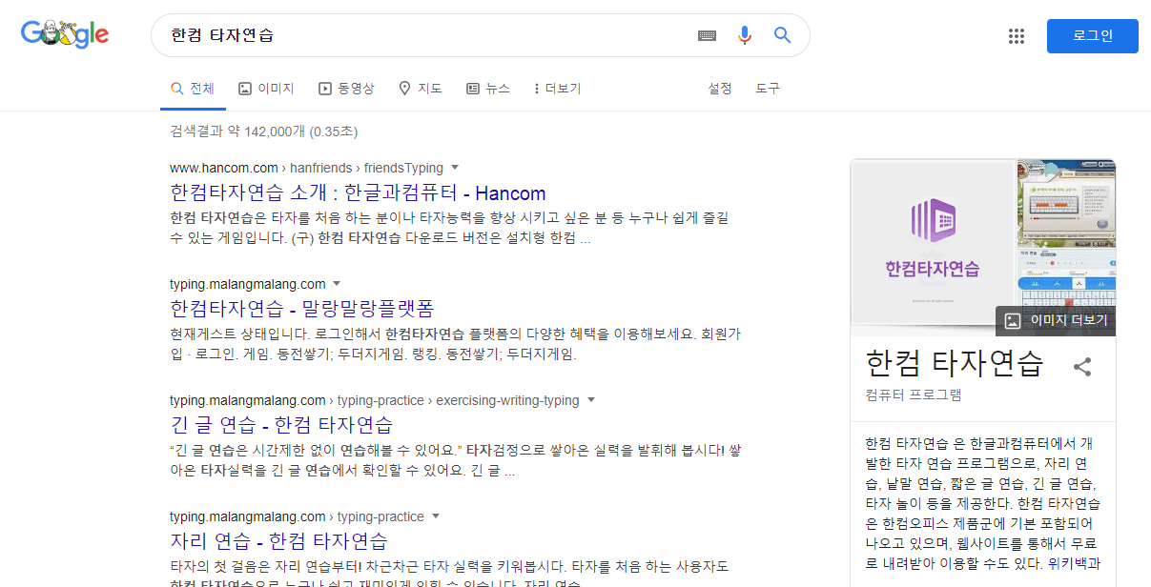
Task: Open 자리 연습 - 한컴 타자연습 result
Action: tap(278, 541)
